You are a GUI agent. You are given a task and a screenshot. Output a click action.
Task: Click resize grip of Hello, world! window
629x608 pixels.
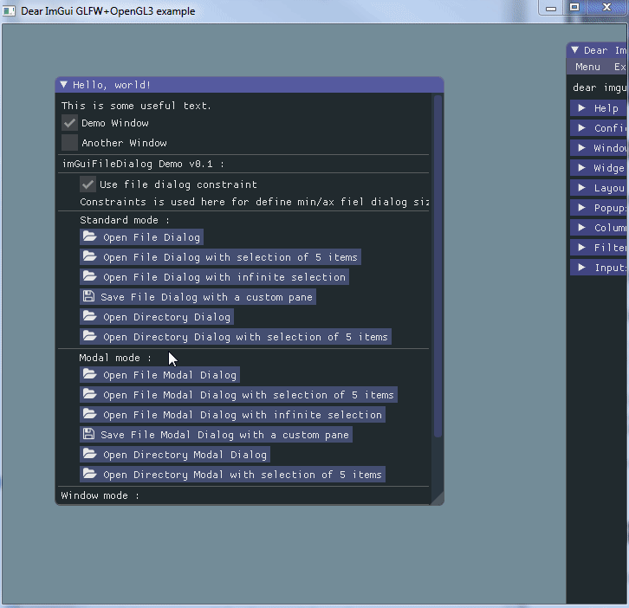click(438, 500)
